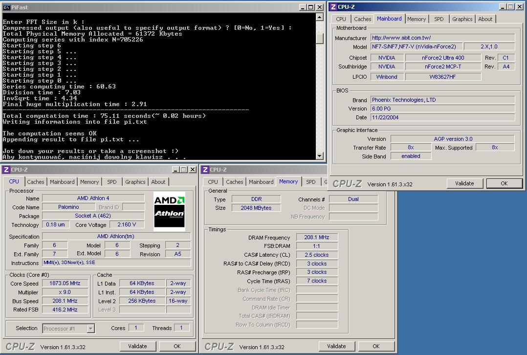Close the Processor CPU-Z window
This screenshot has width=527, height=355.
click(193, 169)
